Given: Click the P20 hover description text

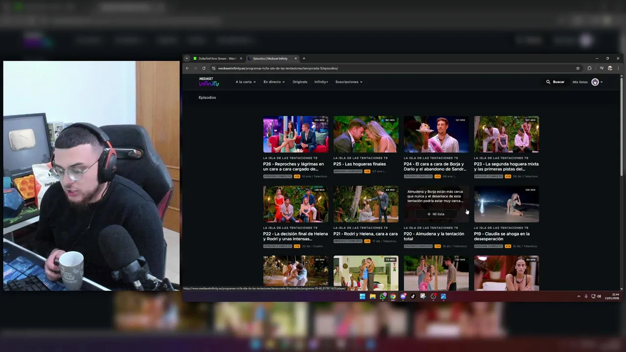Looking at the screenshot, I should pos(435,197).
